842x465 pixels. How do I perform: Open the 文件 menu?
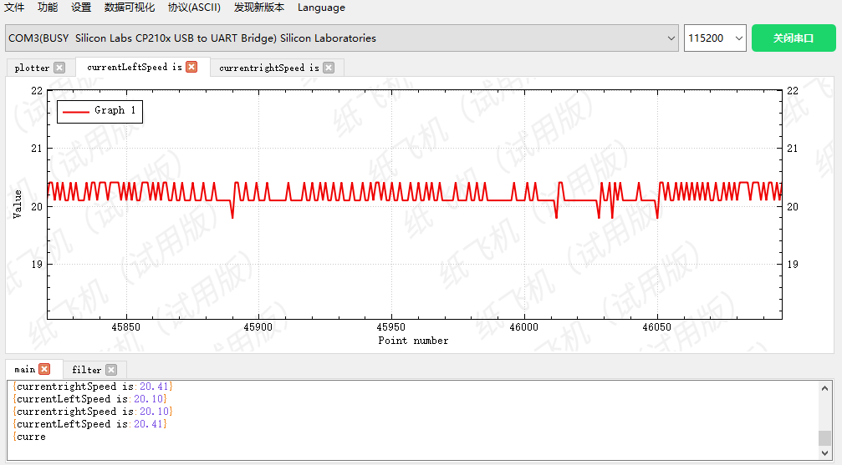[x=14, y=8]
